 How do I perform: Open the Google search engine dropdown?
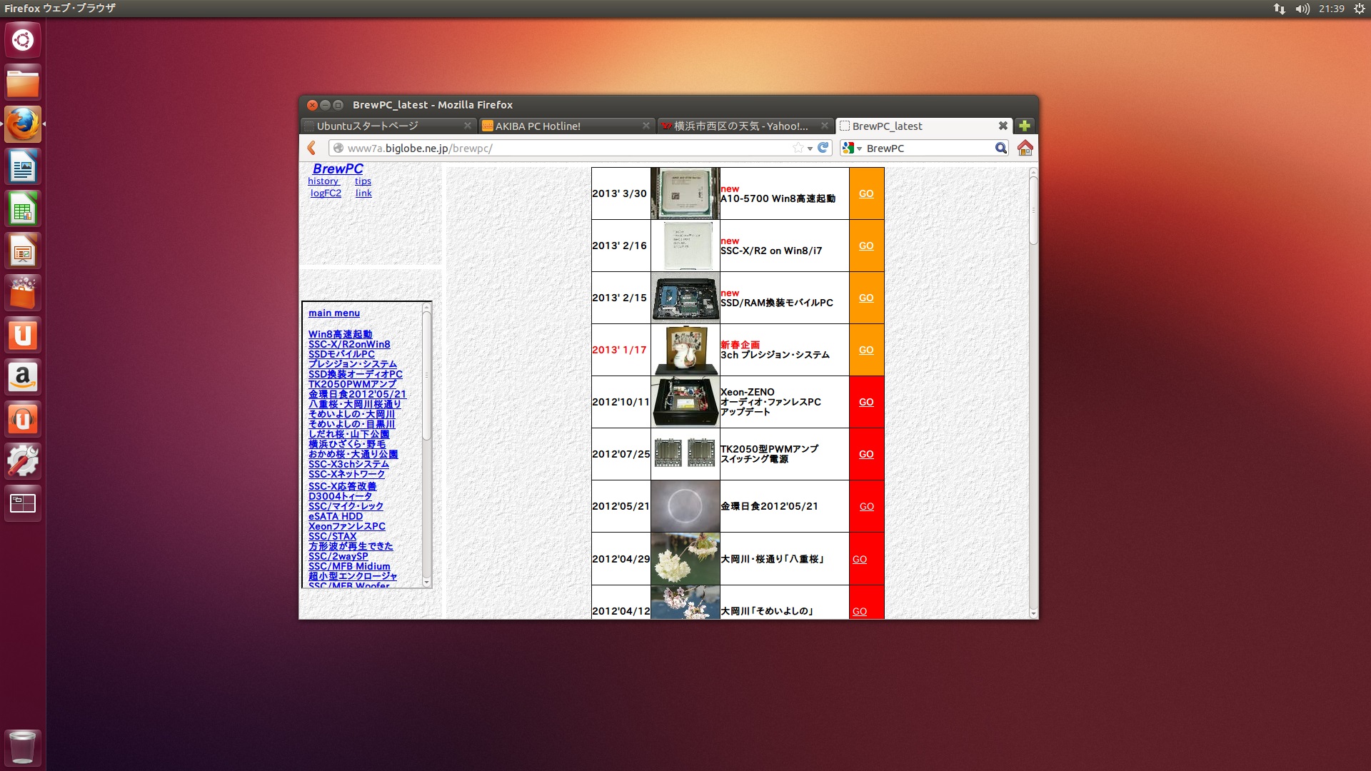tap(852, 148)
